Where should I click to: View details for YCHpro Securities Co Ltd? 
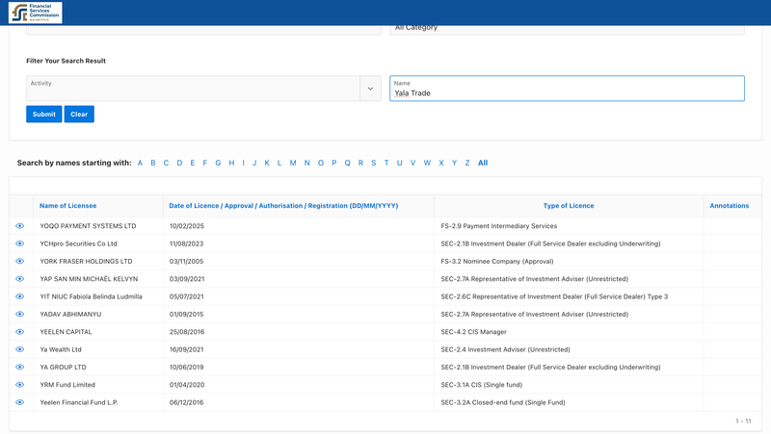point(19,243)
